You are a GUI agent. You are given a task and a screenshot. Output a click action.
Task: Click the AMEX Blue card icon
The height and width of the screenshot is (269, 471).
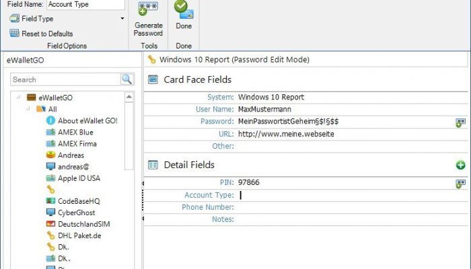(50, 132)
